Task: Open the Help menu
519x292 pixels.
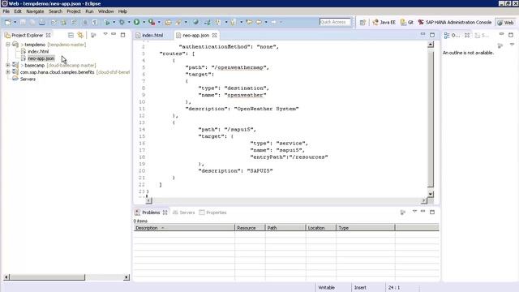Action: point(122,11)
